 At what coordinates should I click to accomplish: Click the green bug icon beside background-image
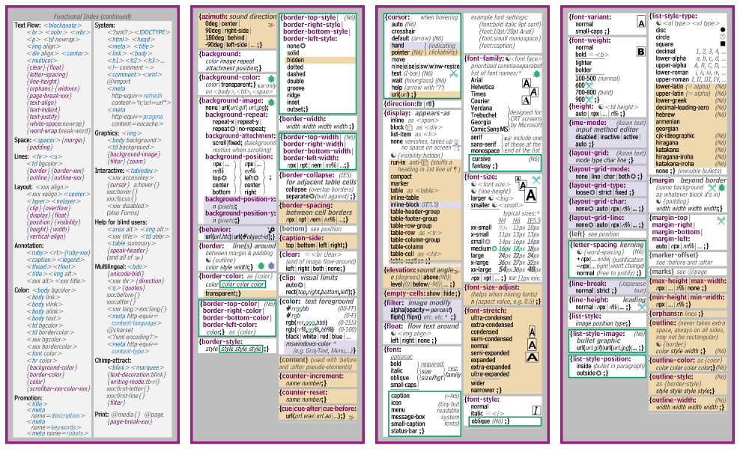(271, 102)
